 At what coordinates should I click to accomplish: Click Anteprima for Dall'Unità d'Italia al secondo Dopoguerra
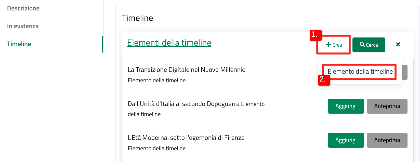(387, 106)
